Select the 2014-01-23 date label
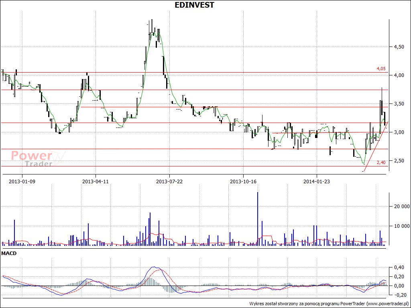Viewport: 411px width, 308px height. point(317,181)
